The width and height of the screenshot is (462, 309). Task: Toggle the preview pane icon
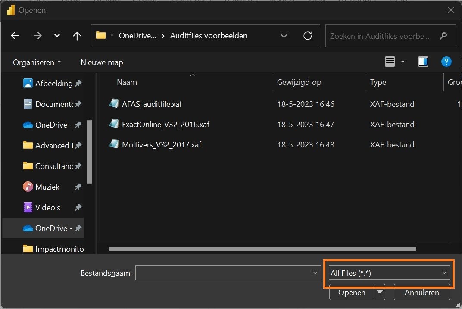[x=423, y=62]
